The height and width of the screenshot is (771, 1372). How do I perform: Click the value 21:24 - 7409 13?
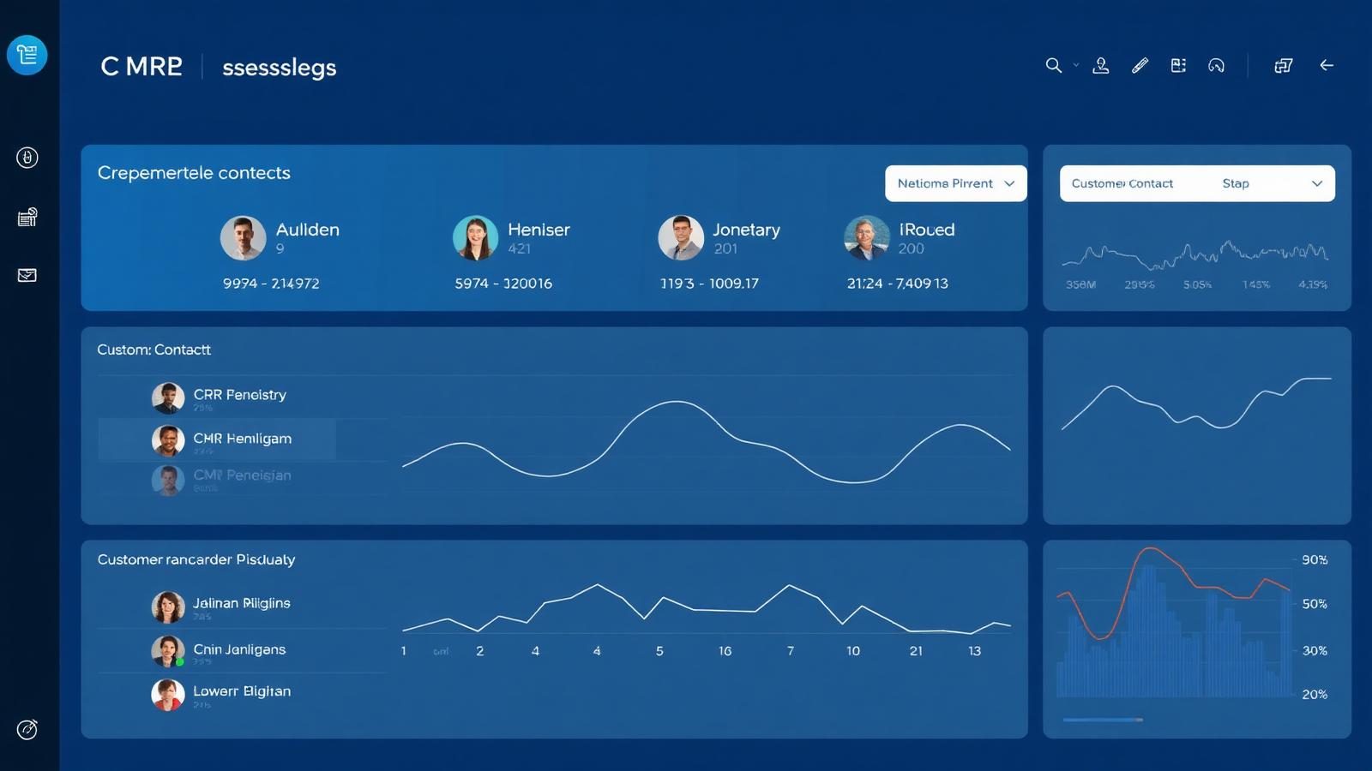(x=898, y=284)
